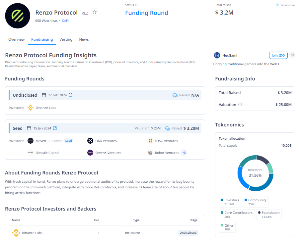Sort backers table by Type header

[x=136, y=220]
